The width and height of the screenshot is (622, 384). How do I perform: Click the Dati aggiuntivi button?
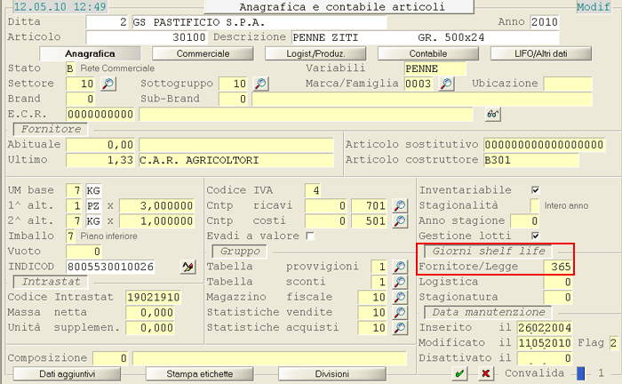(68, 374)
